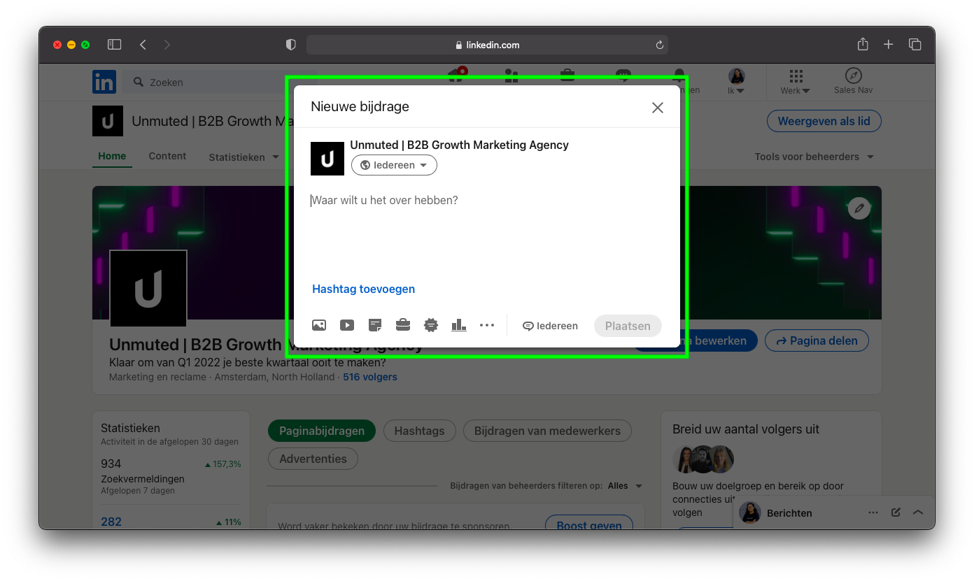Add a document to the post
This screenshot has width=974, height=581.
pos(375,325)
